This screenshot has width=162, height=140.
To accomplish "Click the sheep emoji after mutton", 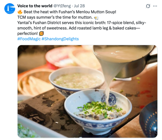I will (96, 18).
